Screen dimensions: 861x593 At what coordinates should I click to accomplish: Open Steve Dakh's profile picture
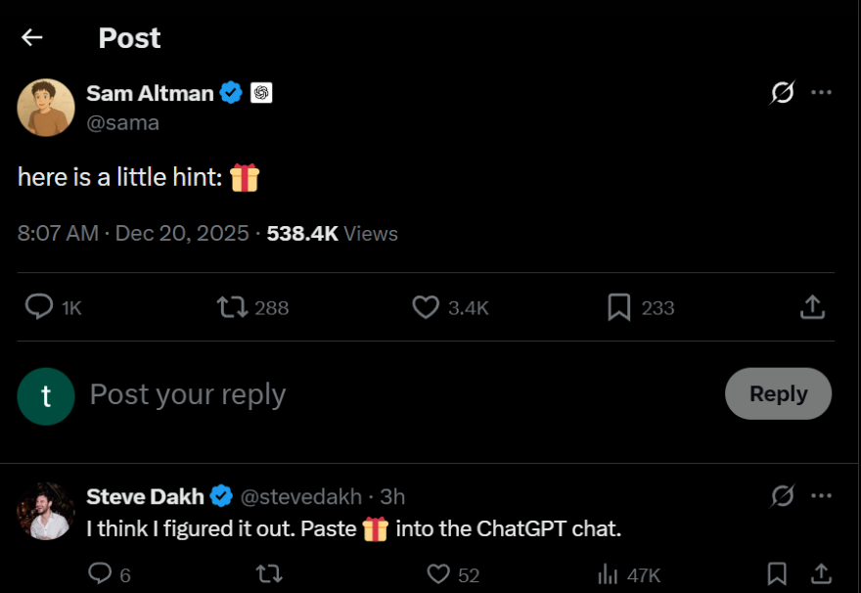point(46,512)
